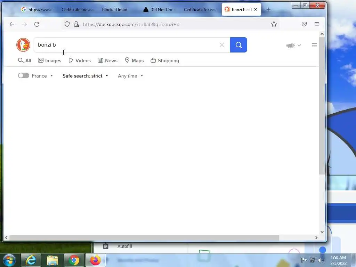This screenshot has height=267, width=356.
Task: Open the tracking protection shield icon
Action: (x=67, y=24)
